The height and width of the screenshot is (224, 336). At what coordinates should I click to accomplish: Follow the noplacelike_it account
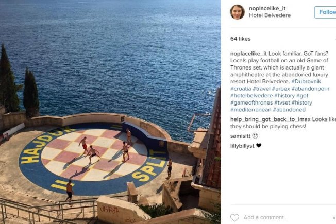tap(325, 12)
